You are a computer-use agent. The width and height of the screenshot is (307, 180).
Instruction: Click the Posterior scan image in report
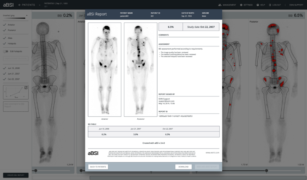[x=140, y=70]
